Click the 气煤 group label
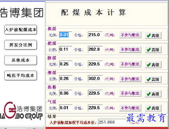 point(52,102)
